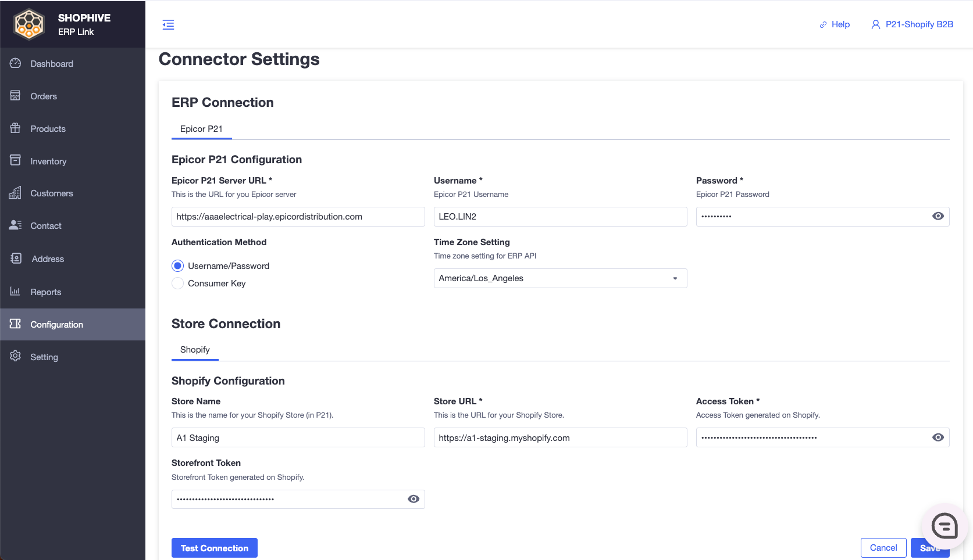Viewport: 973px width, 560px height.
Task: Open Setting in the sidebar menu
Action: pyautogui.click(x=73, y=357)
